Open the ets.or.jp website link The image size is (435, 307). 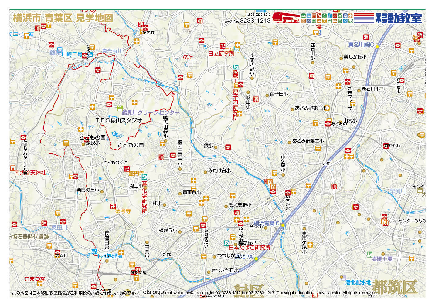click(153, 292)
